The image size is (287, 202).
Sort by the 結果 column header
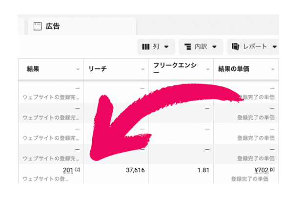33,69
